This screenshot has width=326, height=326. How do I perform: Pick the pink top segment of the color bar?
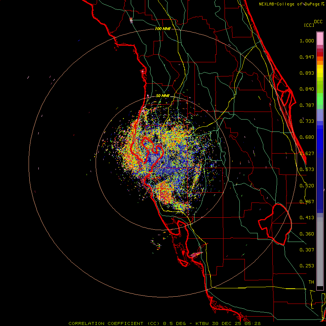click(320, 38)
